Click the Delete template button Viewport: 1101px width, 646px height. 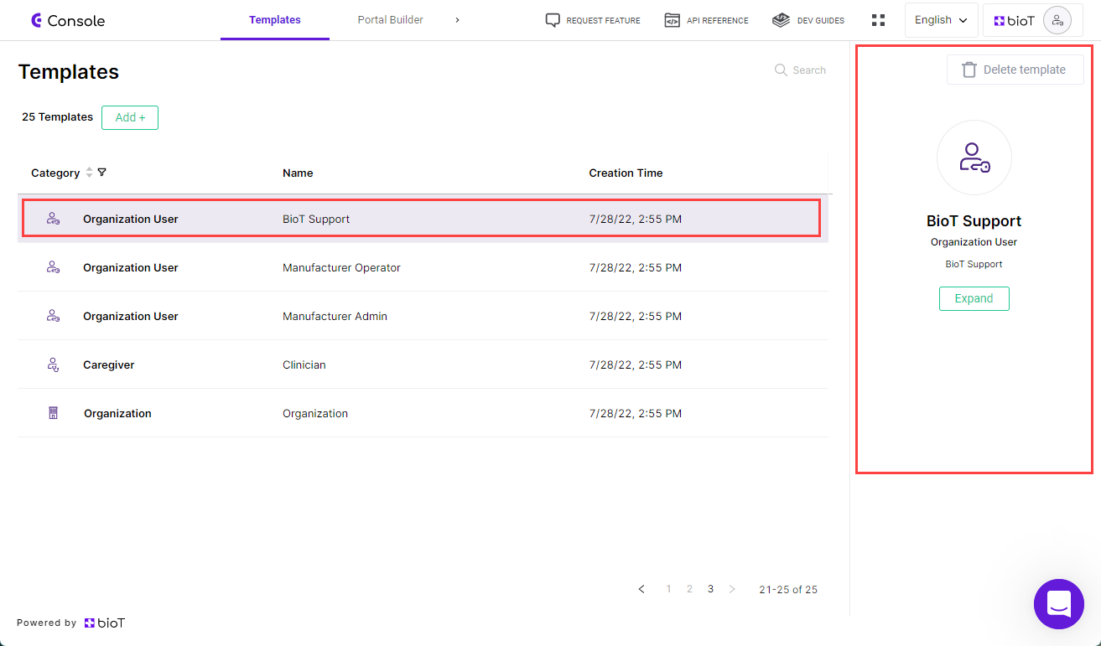[1015, 70]
